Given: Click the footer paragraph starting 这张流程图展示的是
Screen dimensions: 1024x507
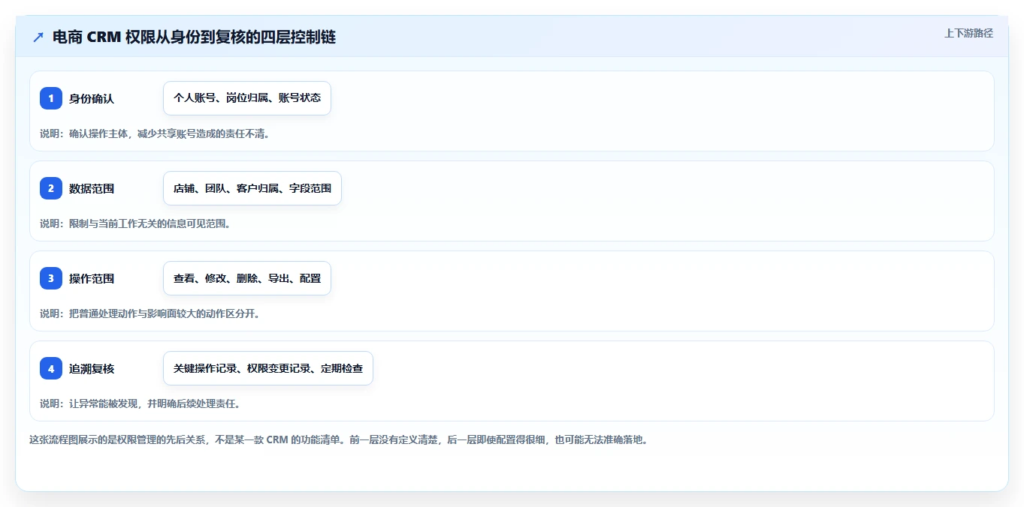Looking at the screenshot, I should point(338,439).
